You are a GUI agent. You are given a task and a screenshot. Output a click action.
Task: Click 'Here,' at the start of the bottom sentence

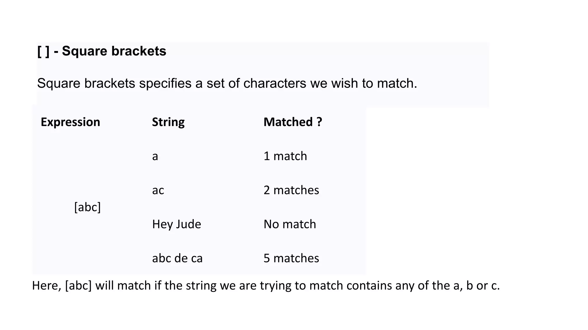click(x=47, y=286)
